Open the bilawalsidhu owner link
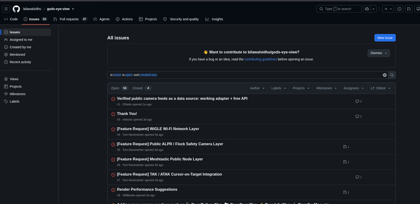The width and height of the screenshot is (420, 204). pyautogui.click(x=32, y=9)
